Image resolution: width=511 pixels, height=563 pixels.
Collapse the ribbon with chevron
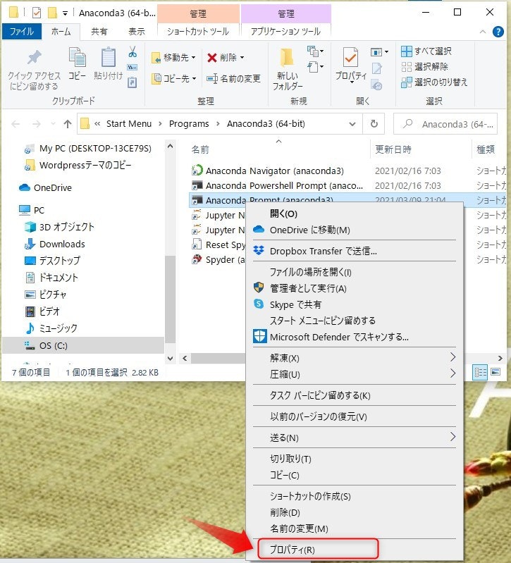483,32
